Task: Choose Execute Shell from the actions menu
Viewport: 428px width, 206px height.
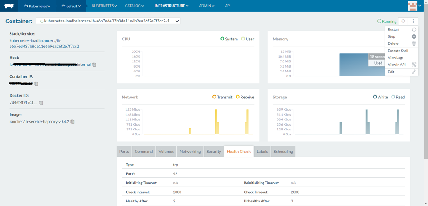Action: 398,51
